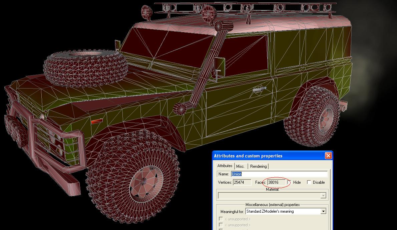The image size is (397, 230).
Task: Click the Name field containing 'Union'
Action: [279, 174]
